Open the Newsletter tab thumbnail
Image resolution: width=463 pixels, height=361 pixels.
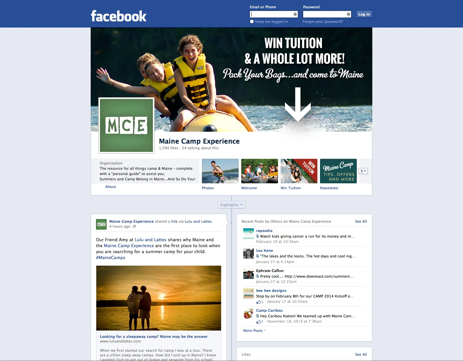click(338, 171)
